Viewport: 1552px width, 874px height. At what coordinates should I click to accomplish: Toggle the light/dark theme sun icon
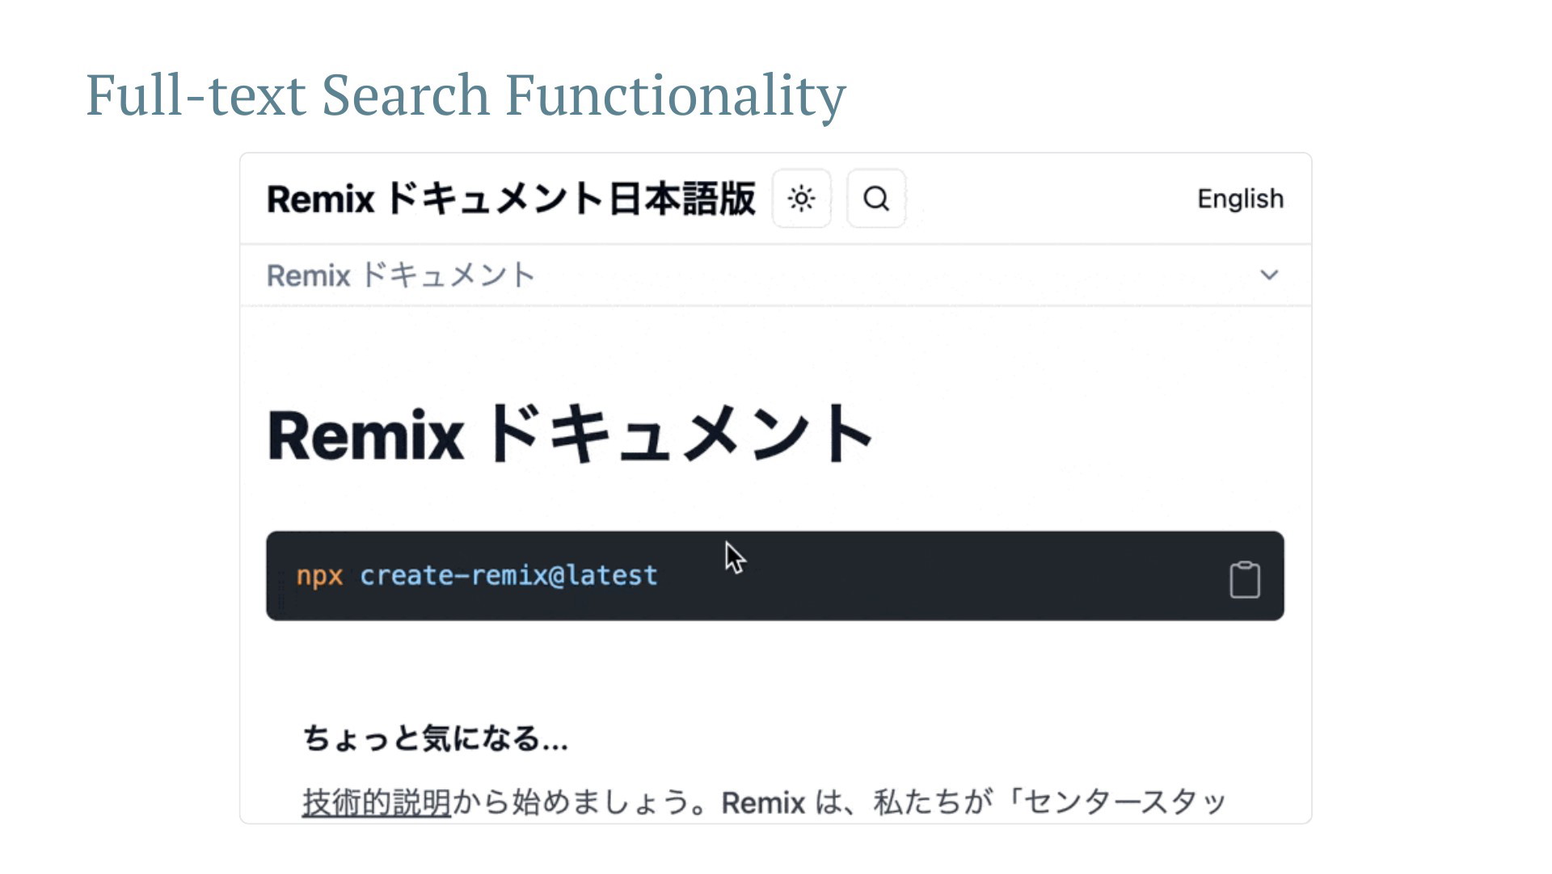pos(801,199)
